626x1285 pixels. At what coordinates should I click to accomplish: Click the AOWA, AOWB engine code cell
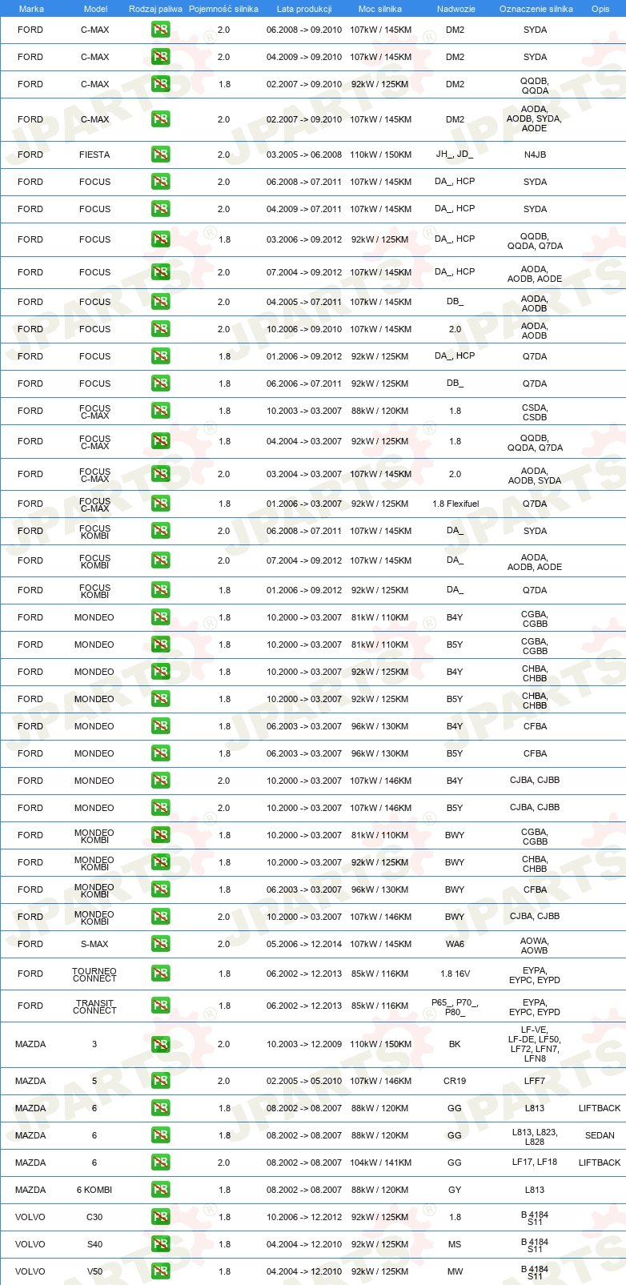[x=534, y=946]
